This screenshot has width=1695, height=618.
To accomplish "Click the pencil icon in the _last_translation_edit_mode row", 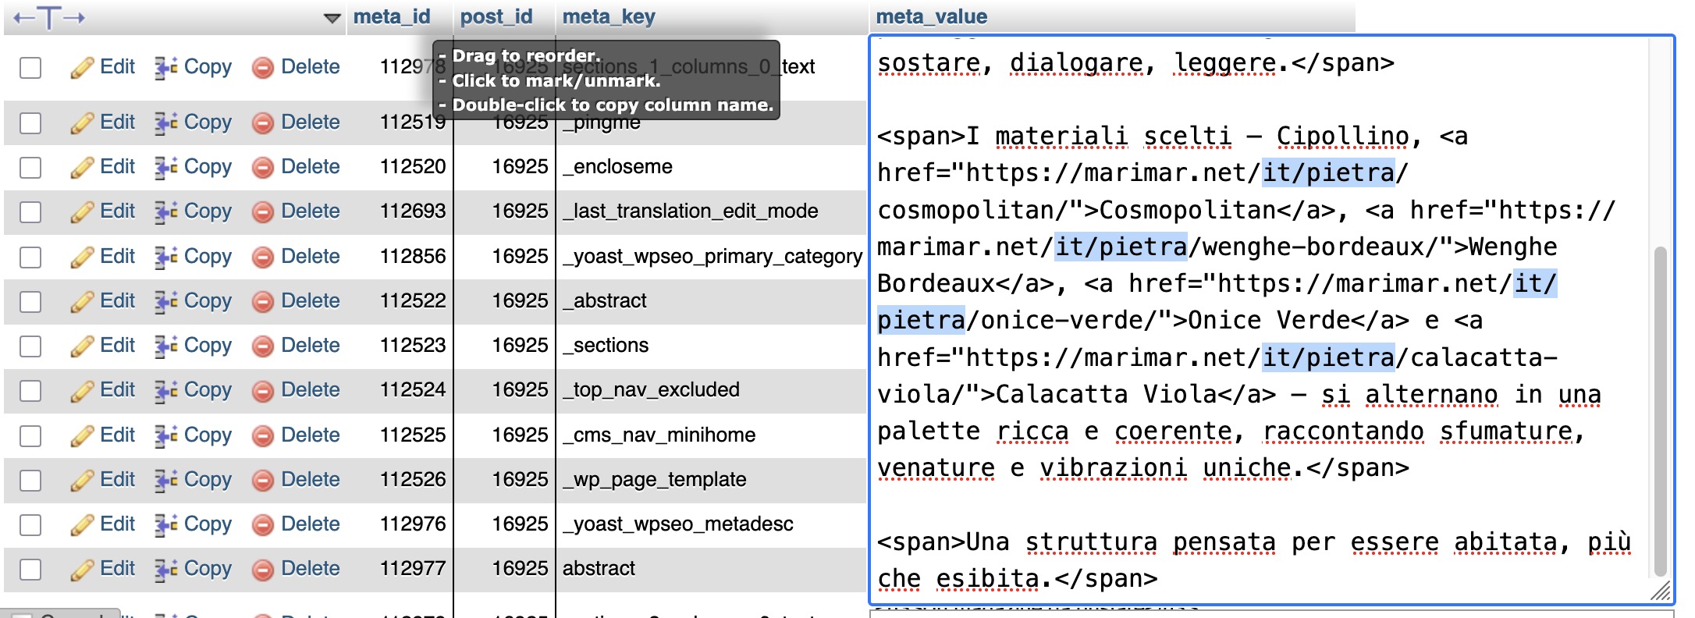I will click(x=82, y=212).
